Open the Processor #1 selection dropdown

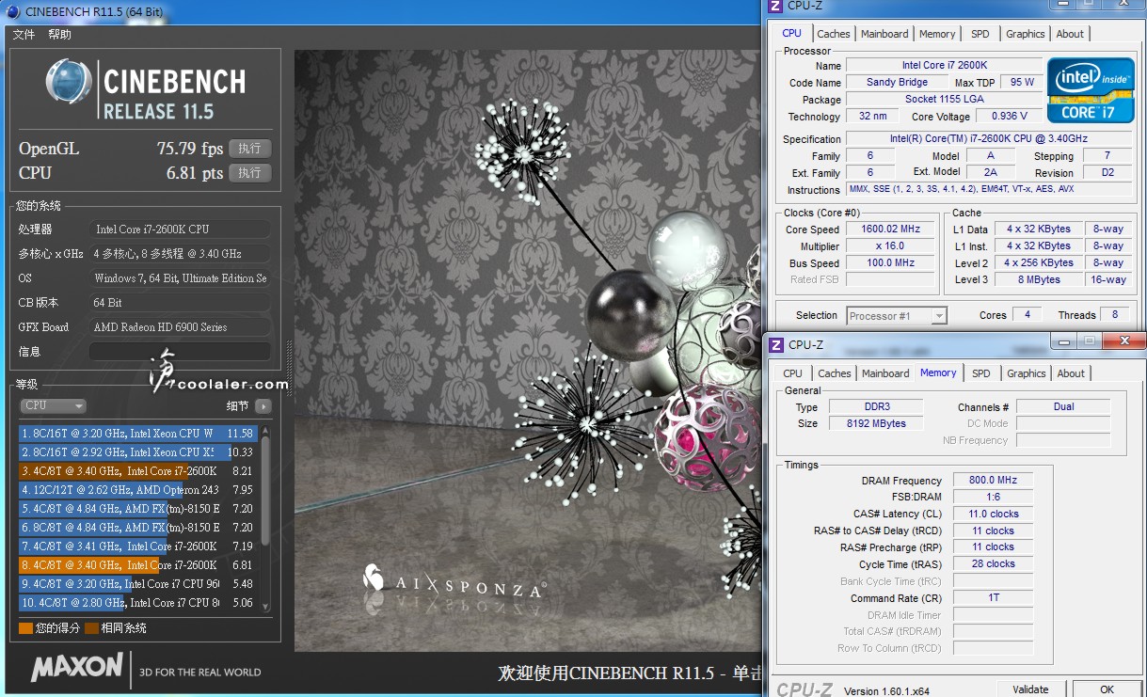897,316
